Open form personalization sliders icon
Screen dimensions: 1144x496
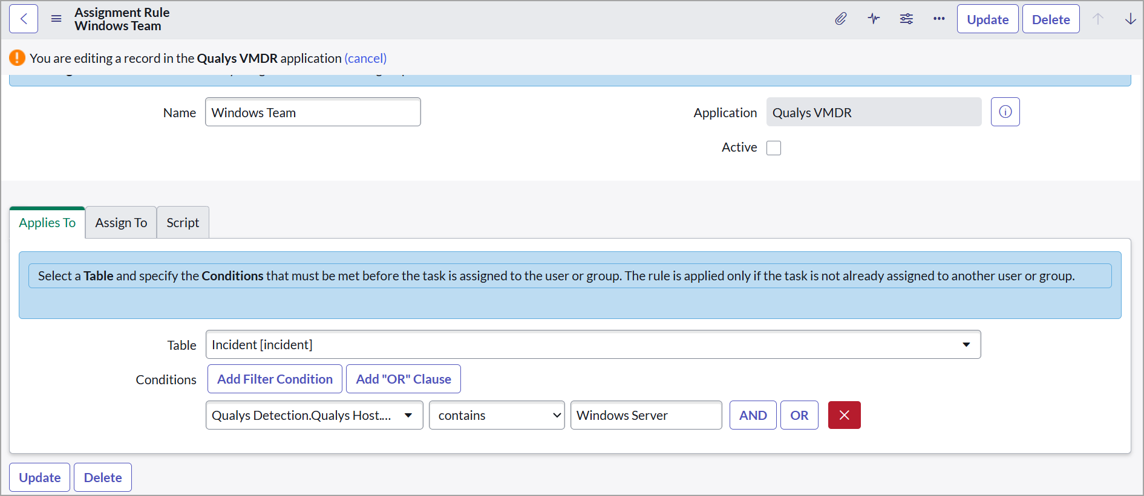click(x=906, y=19)
